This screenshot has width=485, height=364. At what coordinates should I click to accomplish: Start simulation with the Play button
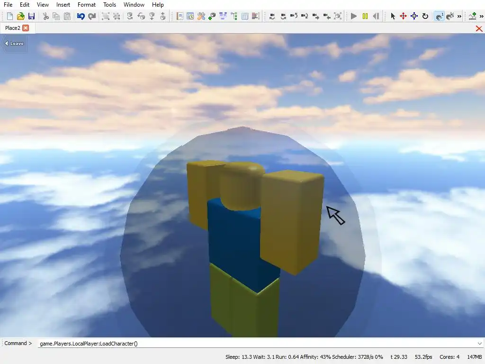tap(354, 16)
